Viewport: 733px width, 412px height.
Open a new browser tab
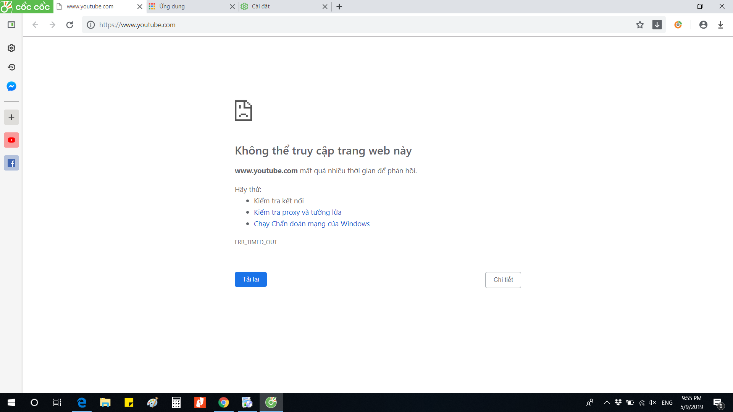point(339,6)
